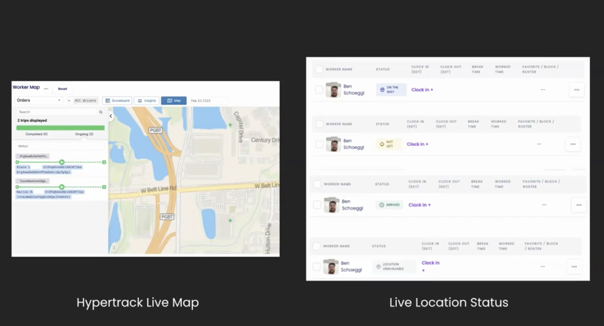This screenshot has width=604, height=326.
Task: Open three-dot menu in the Not Left row
Action: [573, 144]
